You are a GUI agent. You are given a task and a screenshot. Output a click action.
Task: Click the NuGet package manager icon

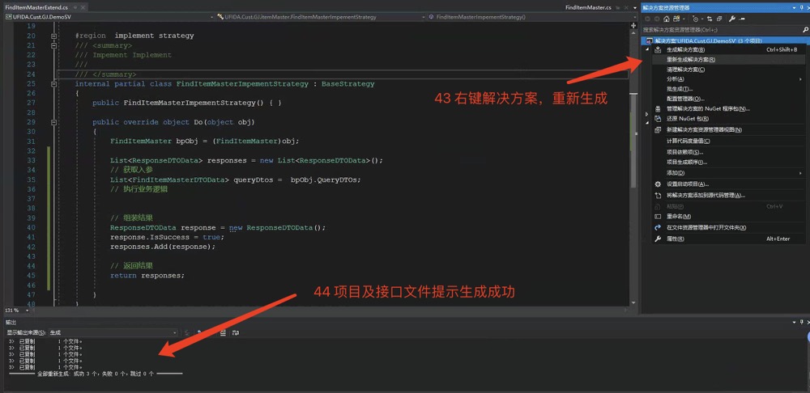658,108
